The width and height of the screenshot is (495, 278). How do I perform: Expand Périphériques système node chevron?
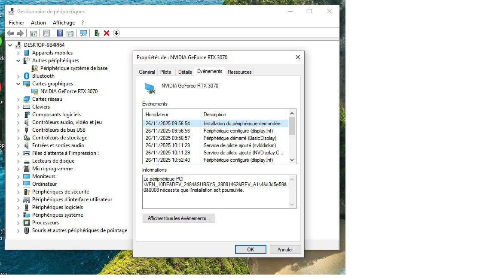coord(18,215)
